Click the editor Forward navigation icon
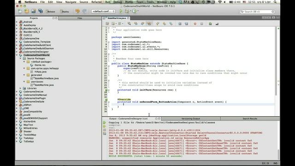This screenshot has height=166, width=295. (120, 24)
